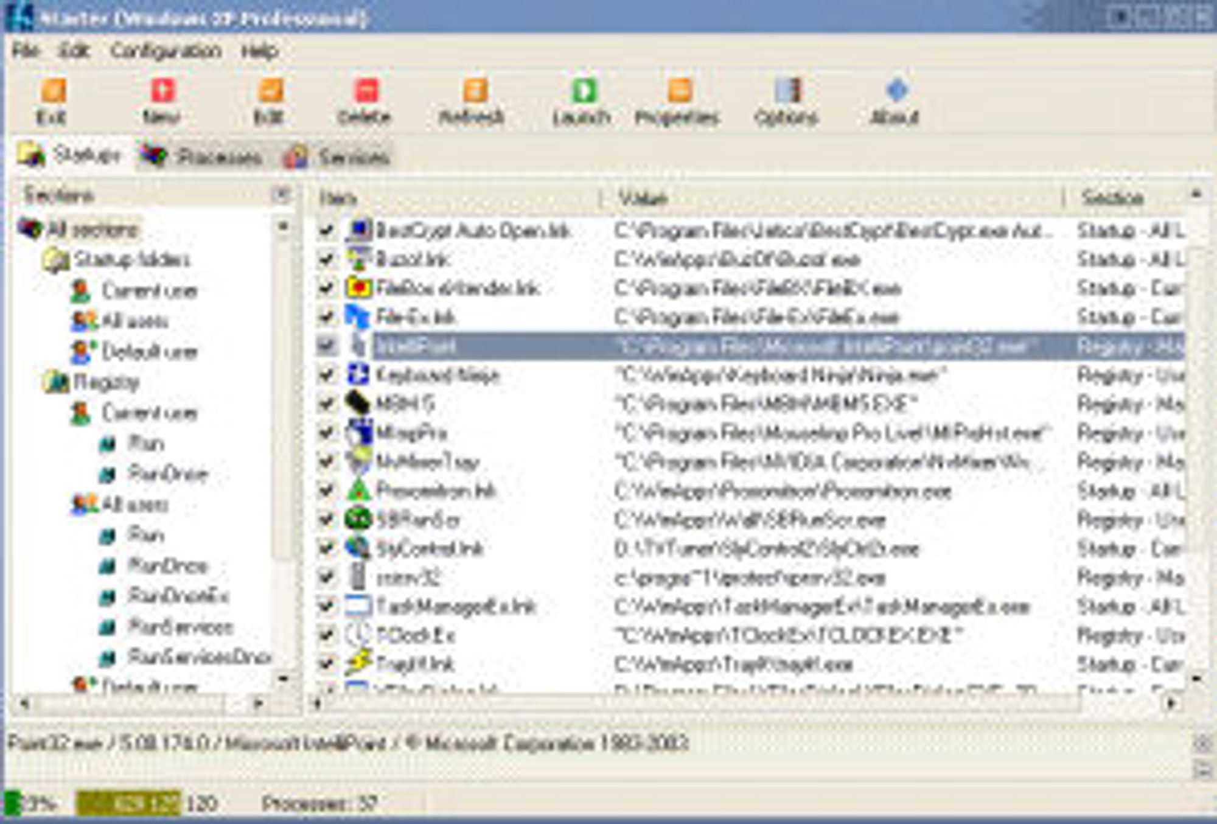This screenshot has width=1217, height=824.
Task: Toggle the TClockEx checkbox
Action: pos(327,635)
